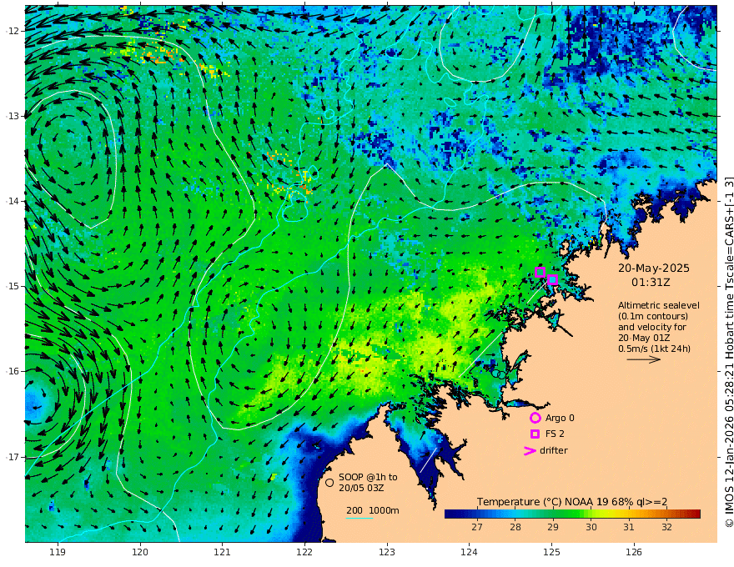Click the 'Altimetric sealevel' caption text
The height and width of the screenshot is (567, 734).
click(x=659, y=305)
